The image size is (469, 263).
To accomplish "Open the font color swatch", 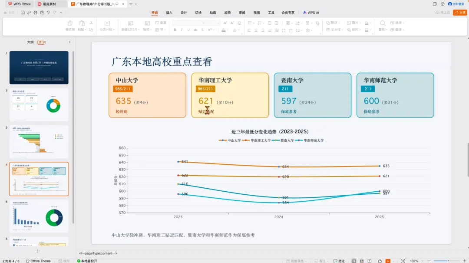I will 224,30.
